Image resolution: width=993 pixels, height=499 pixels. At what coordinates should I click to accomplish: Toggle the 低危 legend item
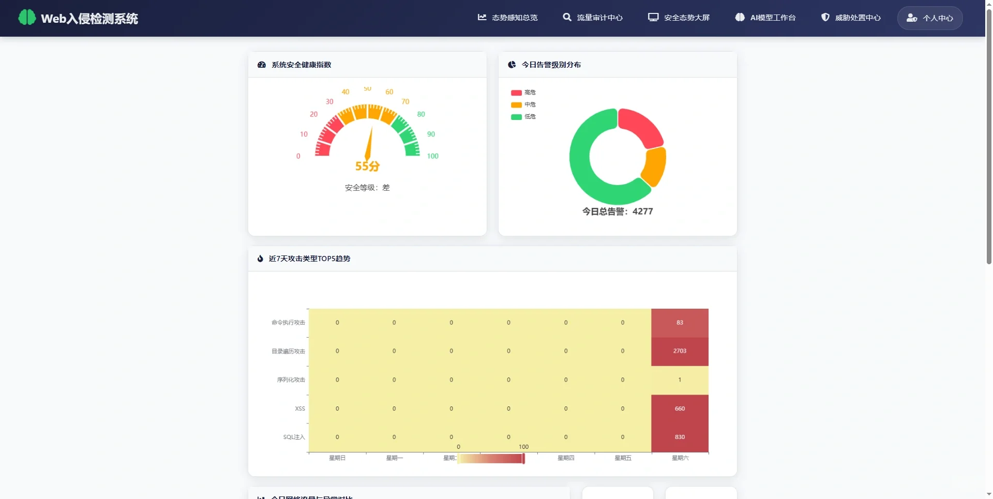pyautogui.click(x=523, y=117)
